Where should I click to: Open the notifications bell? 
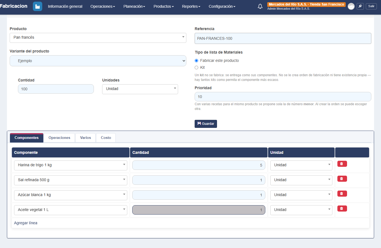tap(260, 6)
